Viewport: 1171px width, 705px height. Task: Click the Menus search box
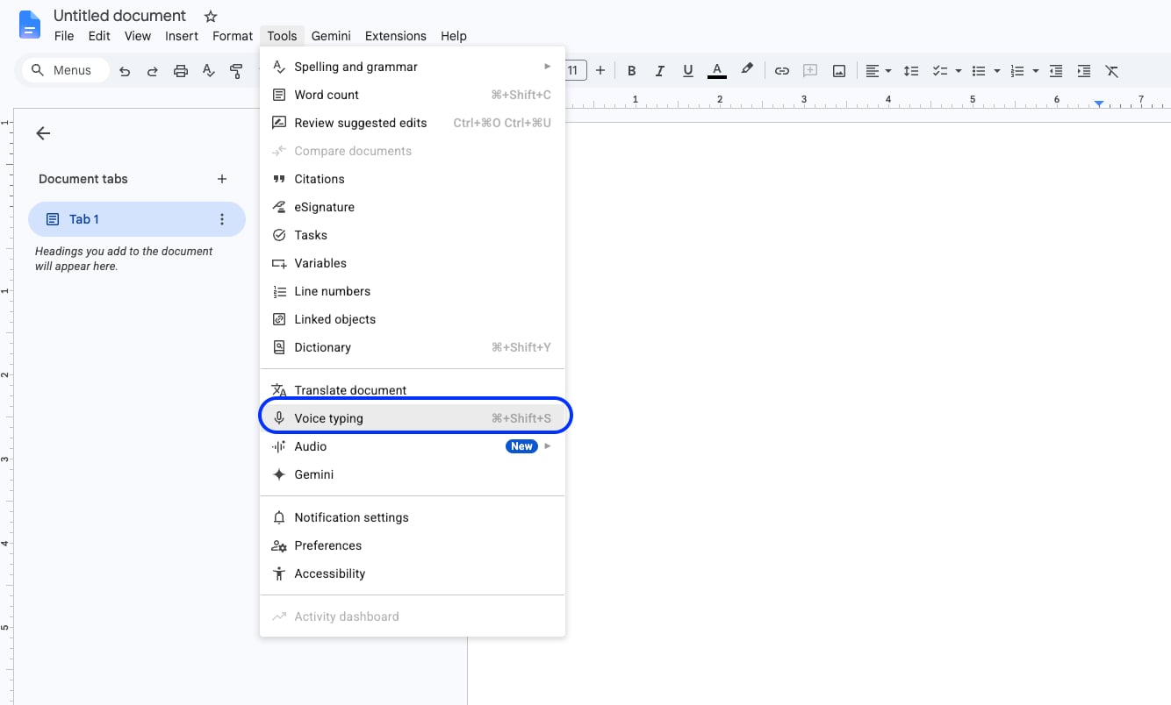click(x=66, y=70)
